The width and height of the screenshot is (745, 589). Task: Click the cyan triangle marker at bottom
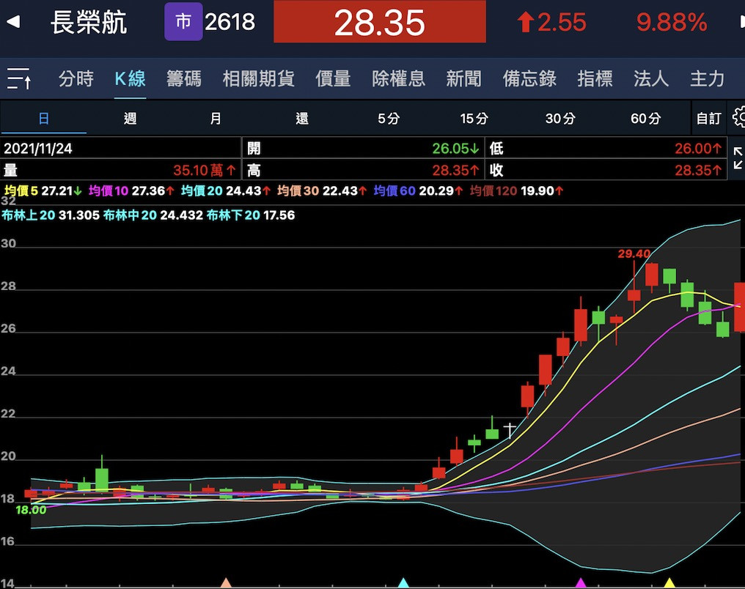(403, 582)
